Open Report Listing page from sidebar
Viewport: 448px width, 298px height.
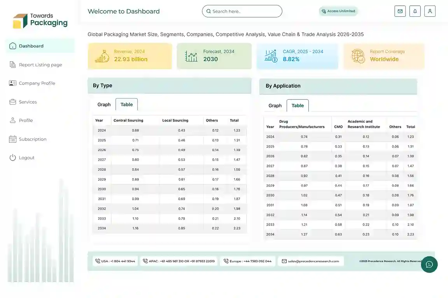coord(40,65)
